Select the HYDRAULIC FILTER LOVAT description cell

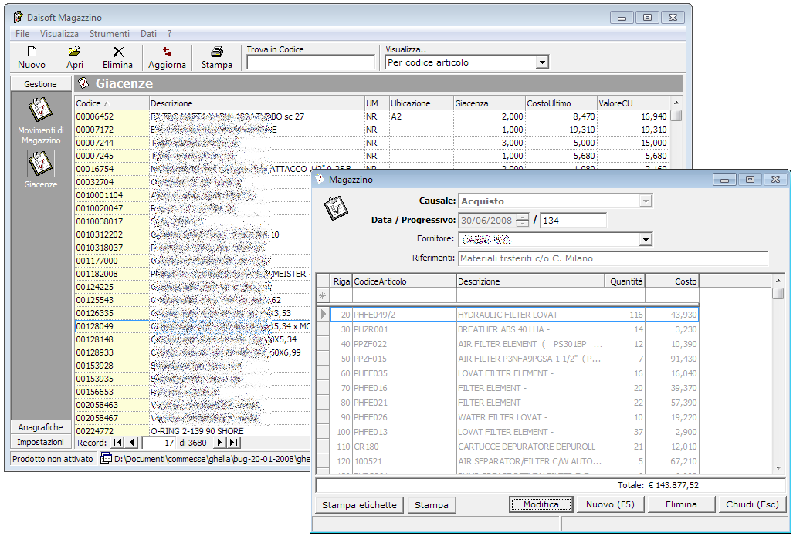[x=530, y=315]
